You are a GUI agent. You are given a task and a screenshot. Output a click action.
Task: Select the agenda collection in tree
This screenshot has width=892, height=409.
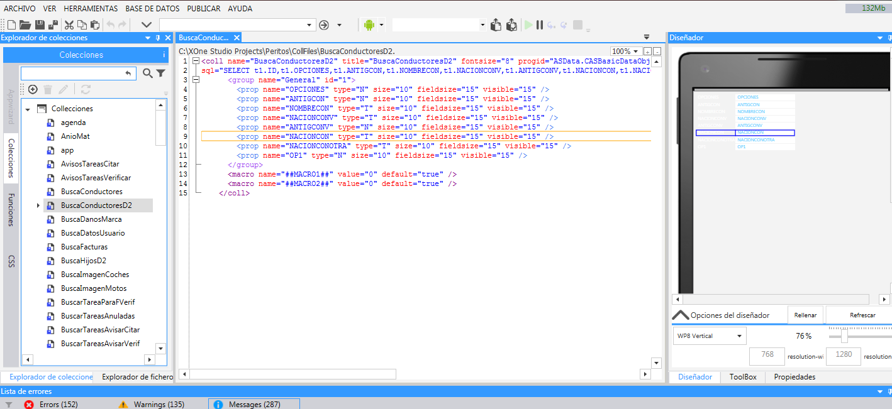pos(74,123)
